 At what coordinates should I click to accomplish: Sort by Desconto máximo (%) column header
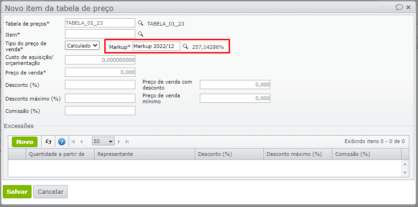tap(298, 154)
